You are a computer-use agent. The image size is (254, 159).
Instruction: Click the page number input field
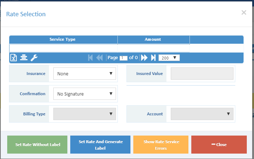[x=124, y=58]
